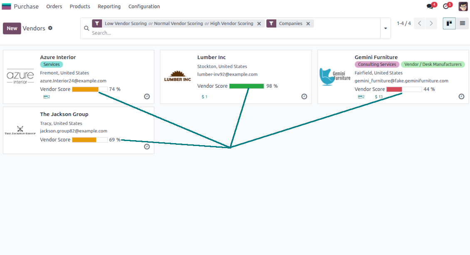Open Azure Interior activity clock
This screenshot has height=255, width=470.
(x=147, y=97)
